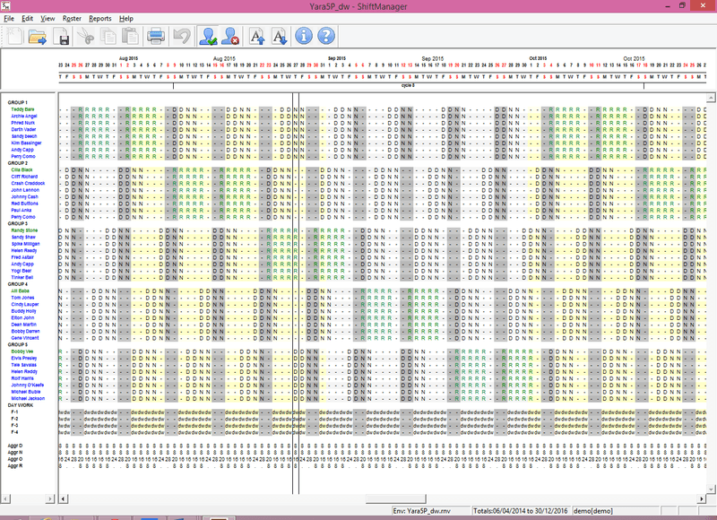Click the roster grid's left scroll arrow
Screen dimensions: 717x520
click(x=64, y=498)
